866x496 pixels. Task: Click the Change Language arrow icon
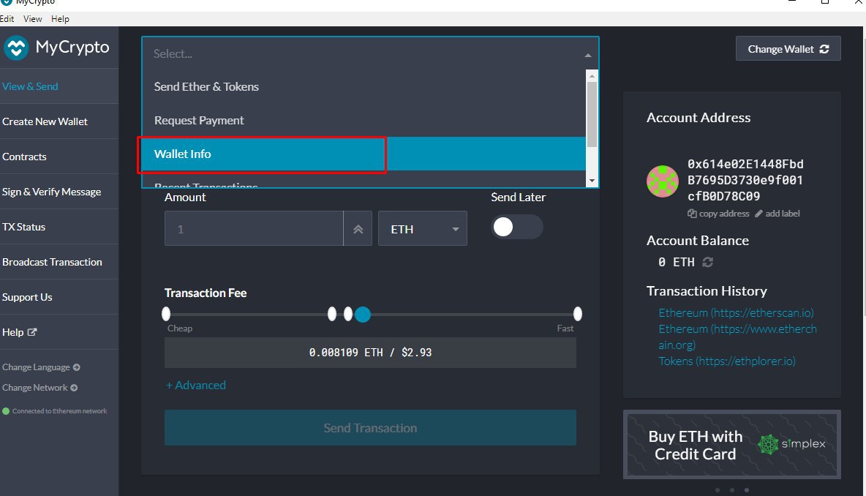coord(77,367)
